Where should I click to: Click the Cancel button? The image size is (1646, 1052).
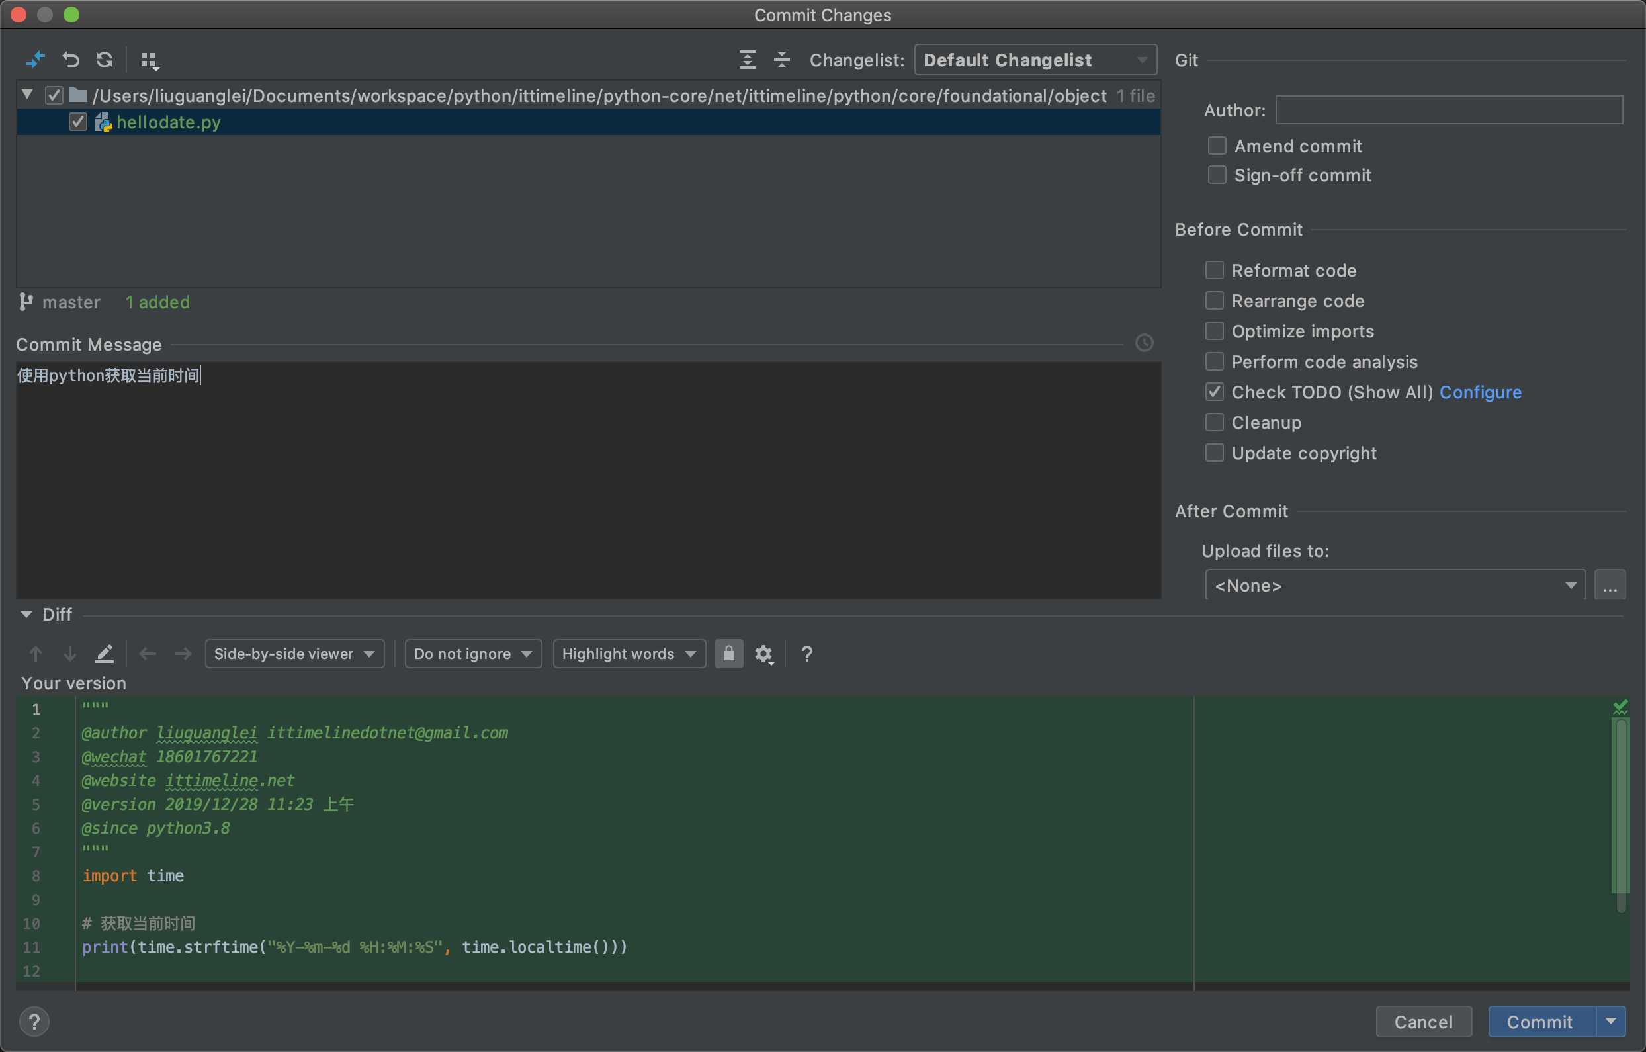coord(1424,1022)
